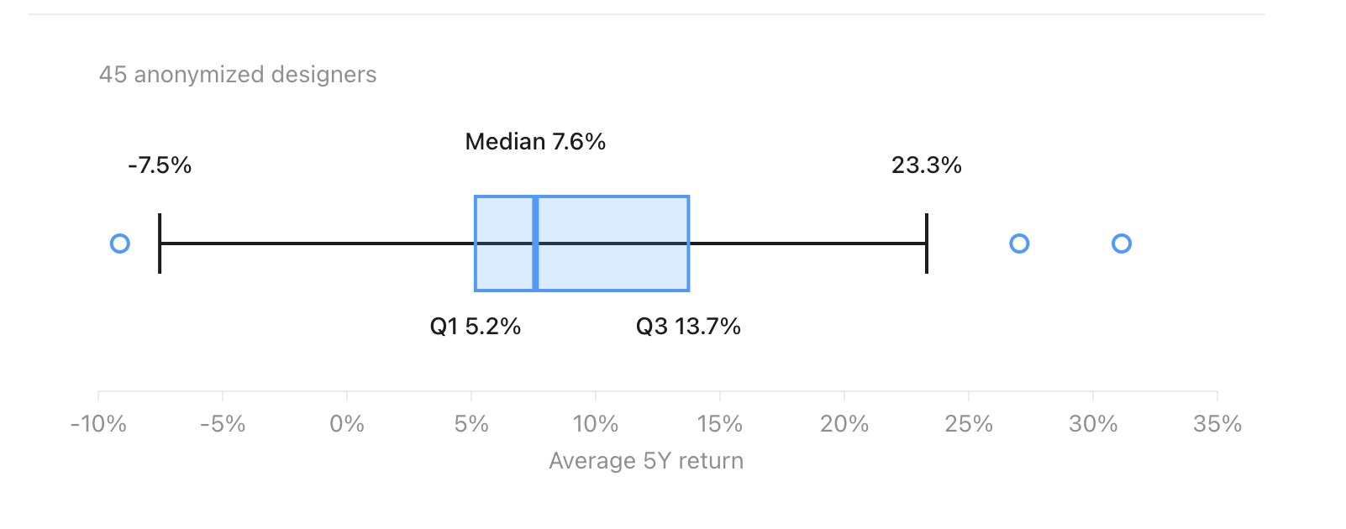Click the 'Average 5Y return' axis title
1346x529 pixels.
pos(646,460)
